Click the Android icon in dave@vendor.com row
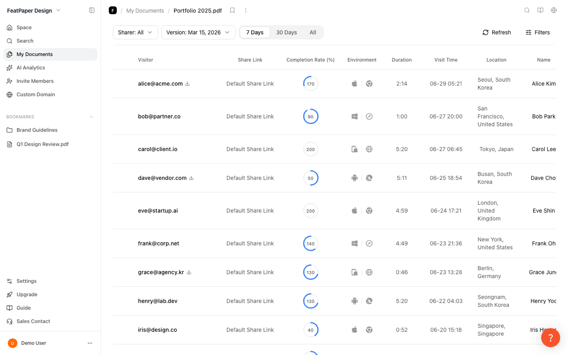568x355 pixels. 355,178
